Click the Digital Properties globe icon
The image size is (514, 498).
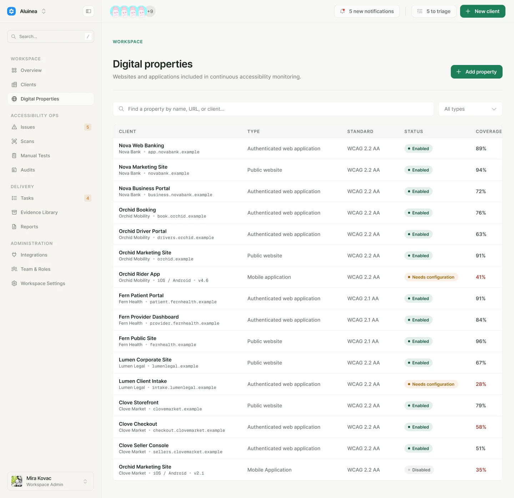pyautogui.click(x=14, y=99)
